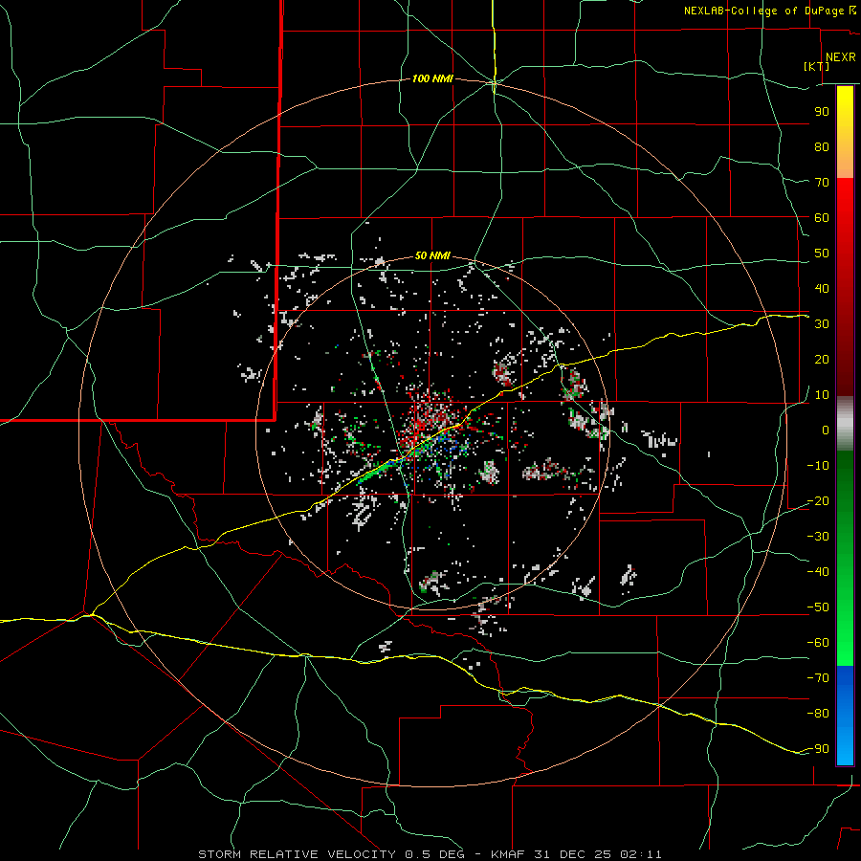This screenshot has width=861, height=861.
Task: Click the "NEXR" label above the color scale
Action: (841, 57)
